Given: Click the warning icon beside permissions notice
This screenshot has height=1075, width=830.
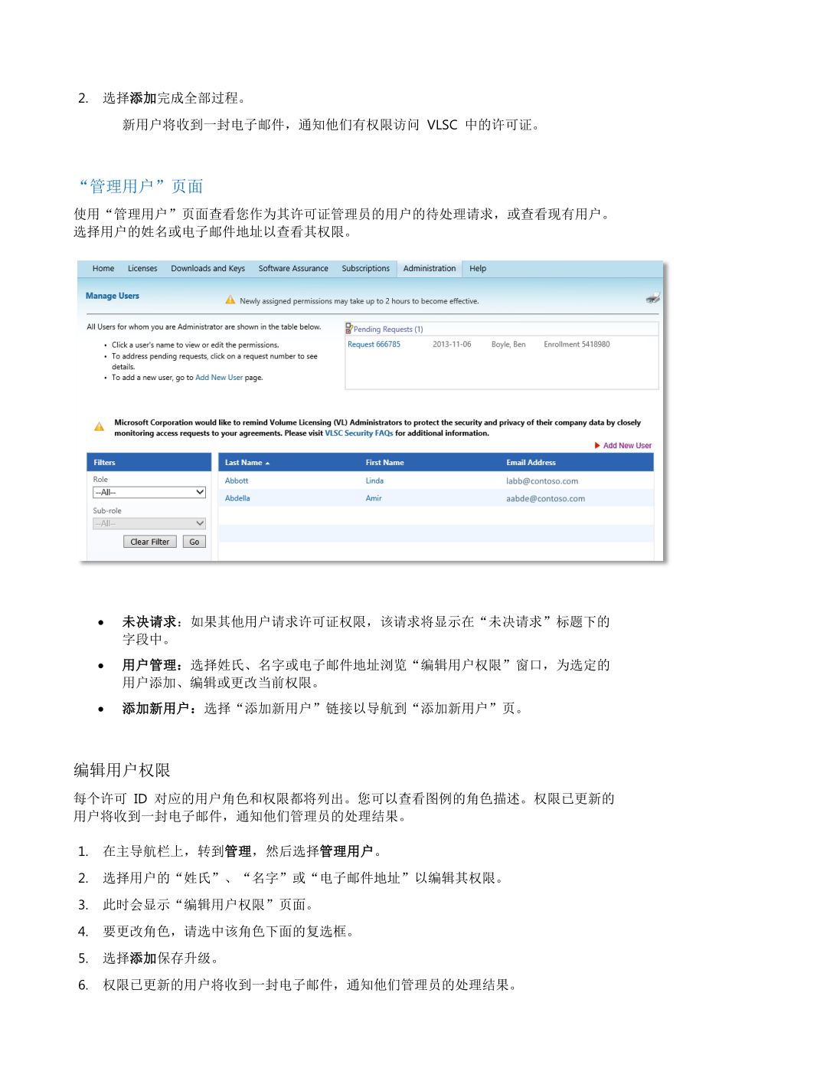Looking at the screenshot, I should coord(230,300).
